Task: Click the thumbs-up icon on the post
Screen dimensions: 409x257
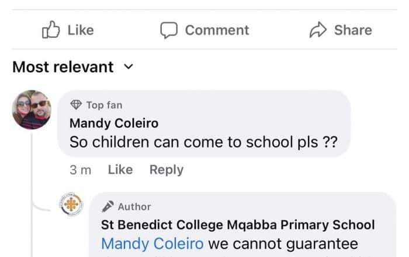Action: point(51,30)
